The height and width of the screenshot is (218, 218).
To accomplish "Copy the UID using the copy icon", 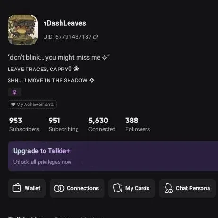I will 96,37.
